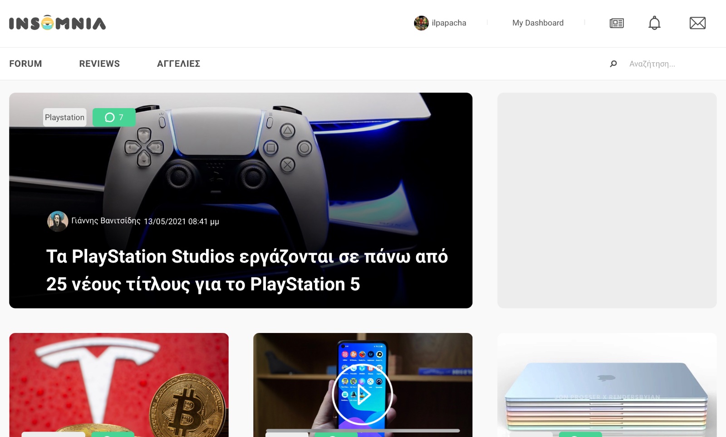Screen dimensions: 726x437
Task: Open the Tesla Bitcoin article thumbnail
Action: coord(119,385)
